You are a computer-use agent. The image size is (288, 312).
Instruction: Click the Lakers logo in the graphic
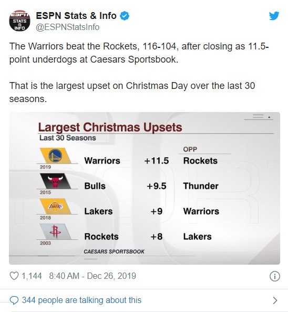coord(56,206)
